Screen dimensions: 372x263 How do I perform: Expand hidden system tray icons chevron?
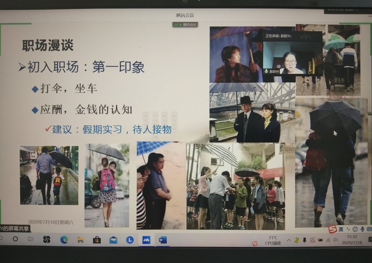click(289, 240)
